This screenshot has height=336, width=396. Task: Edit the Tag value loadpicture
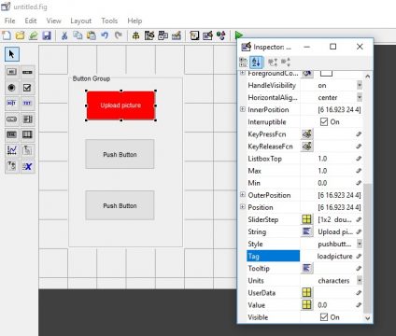335,256
